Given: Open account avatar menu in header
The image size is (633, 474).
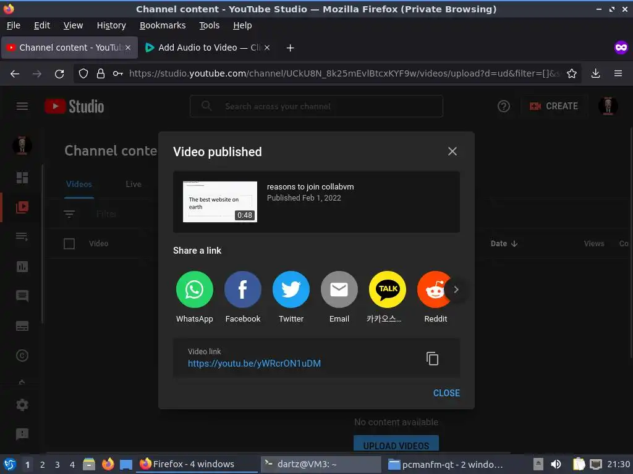Looking at the screenshot, I should point(608,106).
